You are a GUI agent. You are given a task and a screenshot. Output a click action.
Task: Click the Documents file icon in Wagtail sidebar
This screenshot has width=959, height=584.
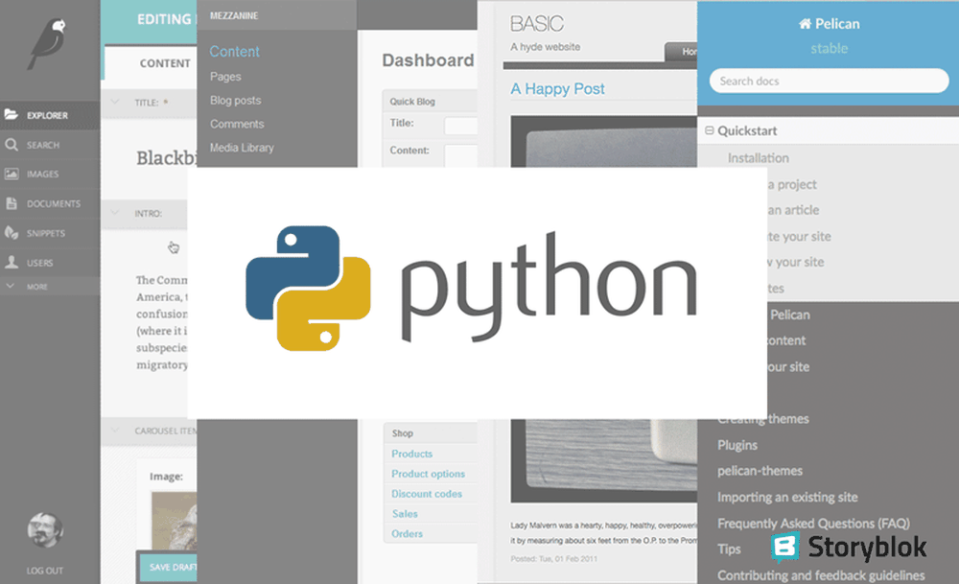(x=12, y=203)
